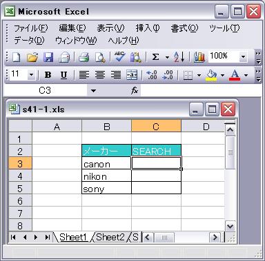Expand the fill color dropdown arrow

point(222,75)
